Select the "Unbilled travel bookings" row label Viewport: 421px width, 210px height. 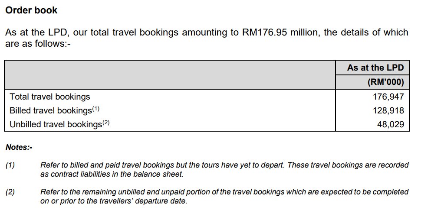tap(55, 124)
